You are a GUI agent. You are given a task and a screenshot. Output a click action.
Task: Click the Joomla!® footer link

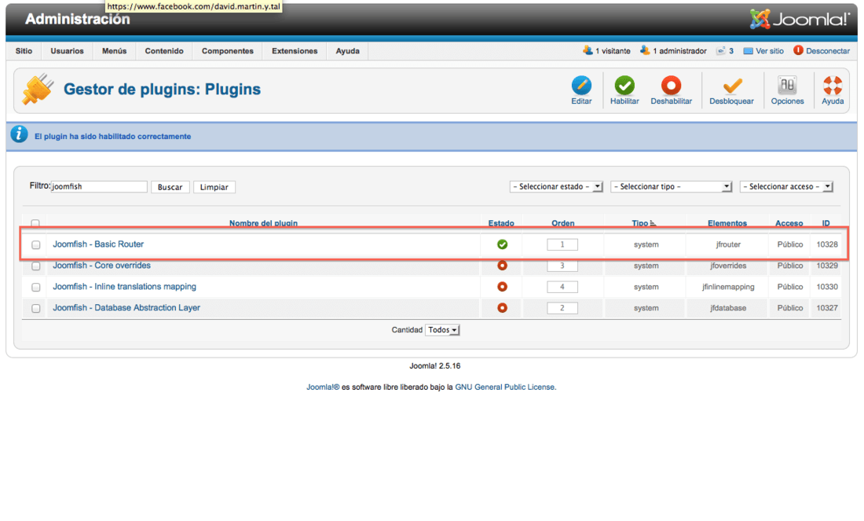click(x=323, y=387)
